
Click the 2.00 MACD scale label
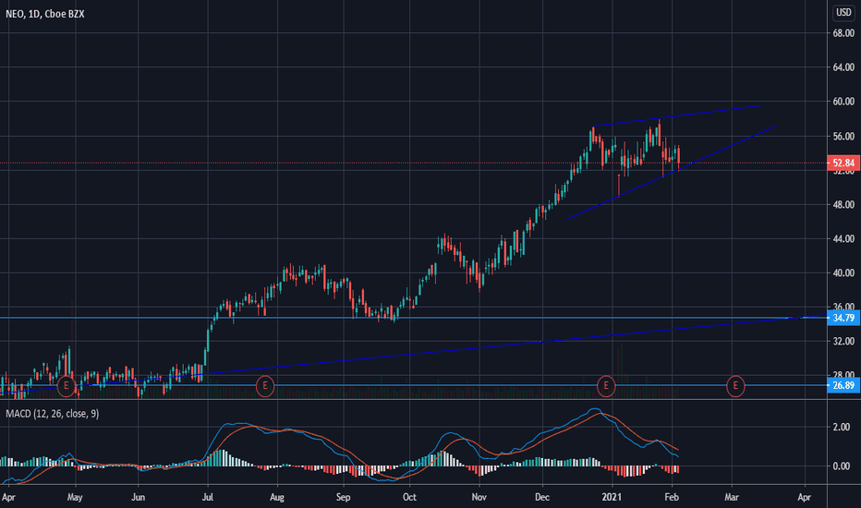[x=842, y=427]
